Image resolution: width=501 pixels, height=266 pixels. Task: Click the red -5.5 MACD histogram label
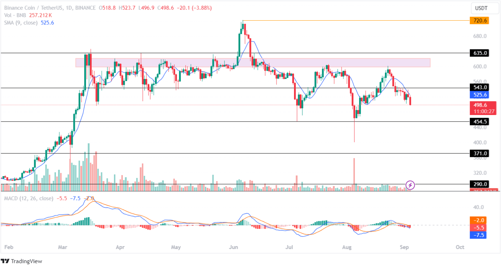tap(478, 227)
